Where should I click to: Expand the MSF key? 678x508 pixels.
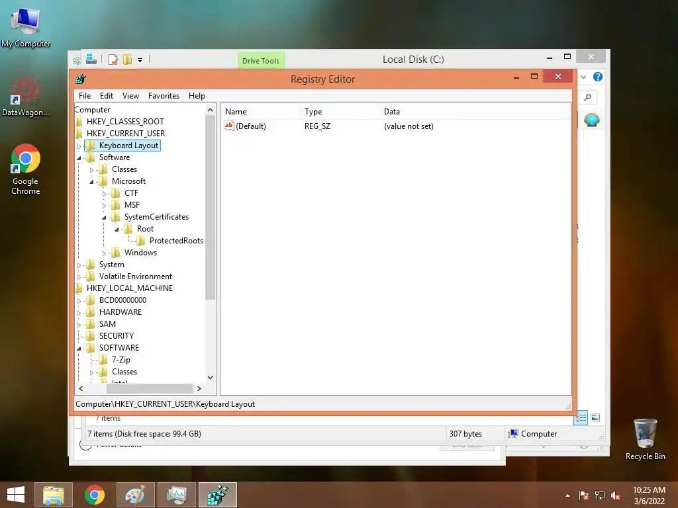104,206
